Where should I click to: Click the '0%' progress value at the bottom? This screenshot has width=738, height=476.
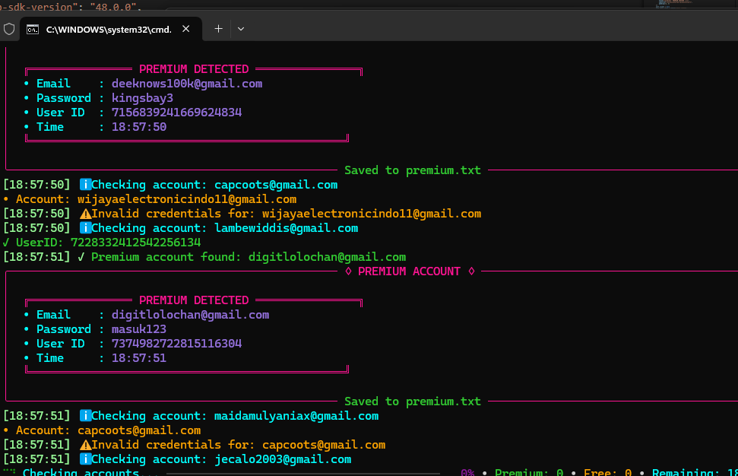pyautogui.click(x=467, y=472)
